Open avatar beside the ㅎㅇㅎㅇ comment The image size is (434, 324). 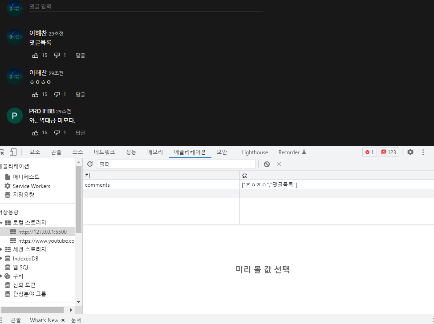[x=15, y=76]
